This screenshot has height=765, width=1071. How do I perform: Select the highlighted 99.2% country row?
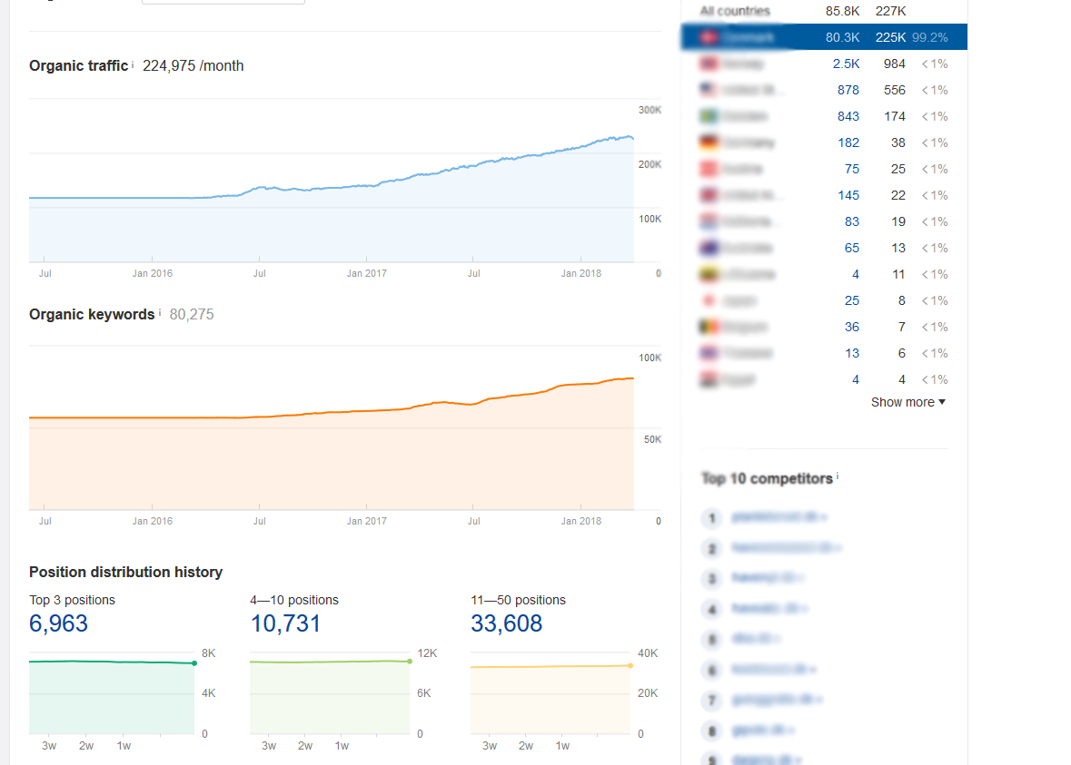click(823, 37)
